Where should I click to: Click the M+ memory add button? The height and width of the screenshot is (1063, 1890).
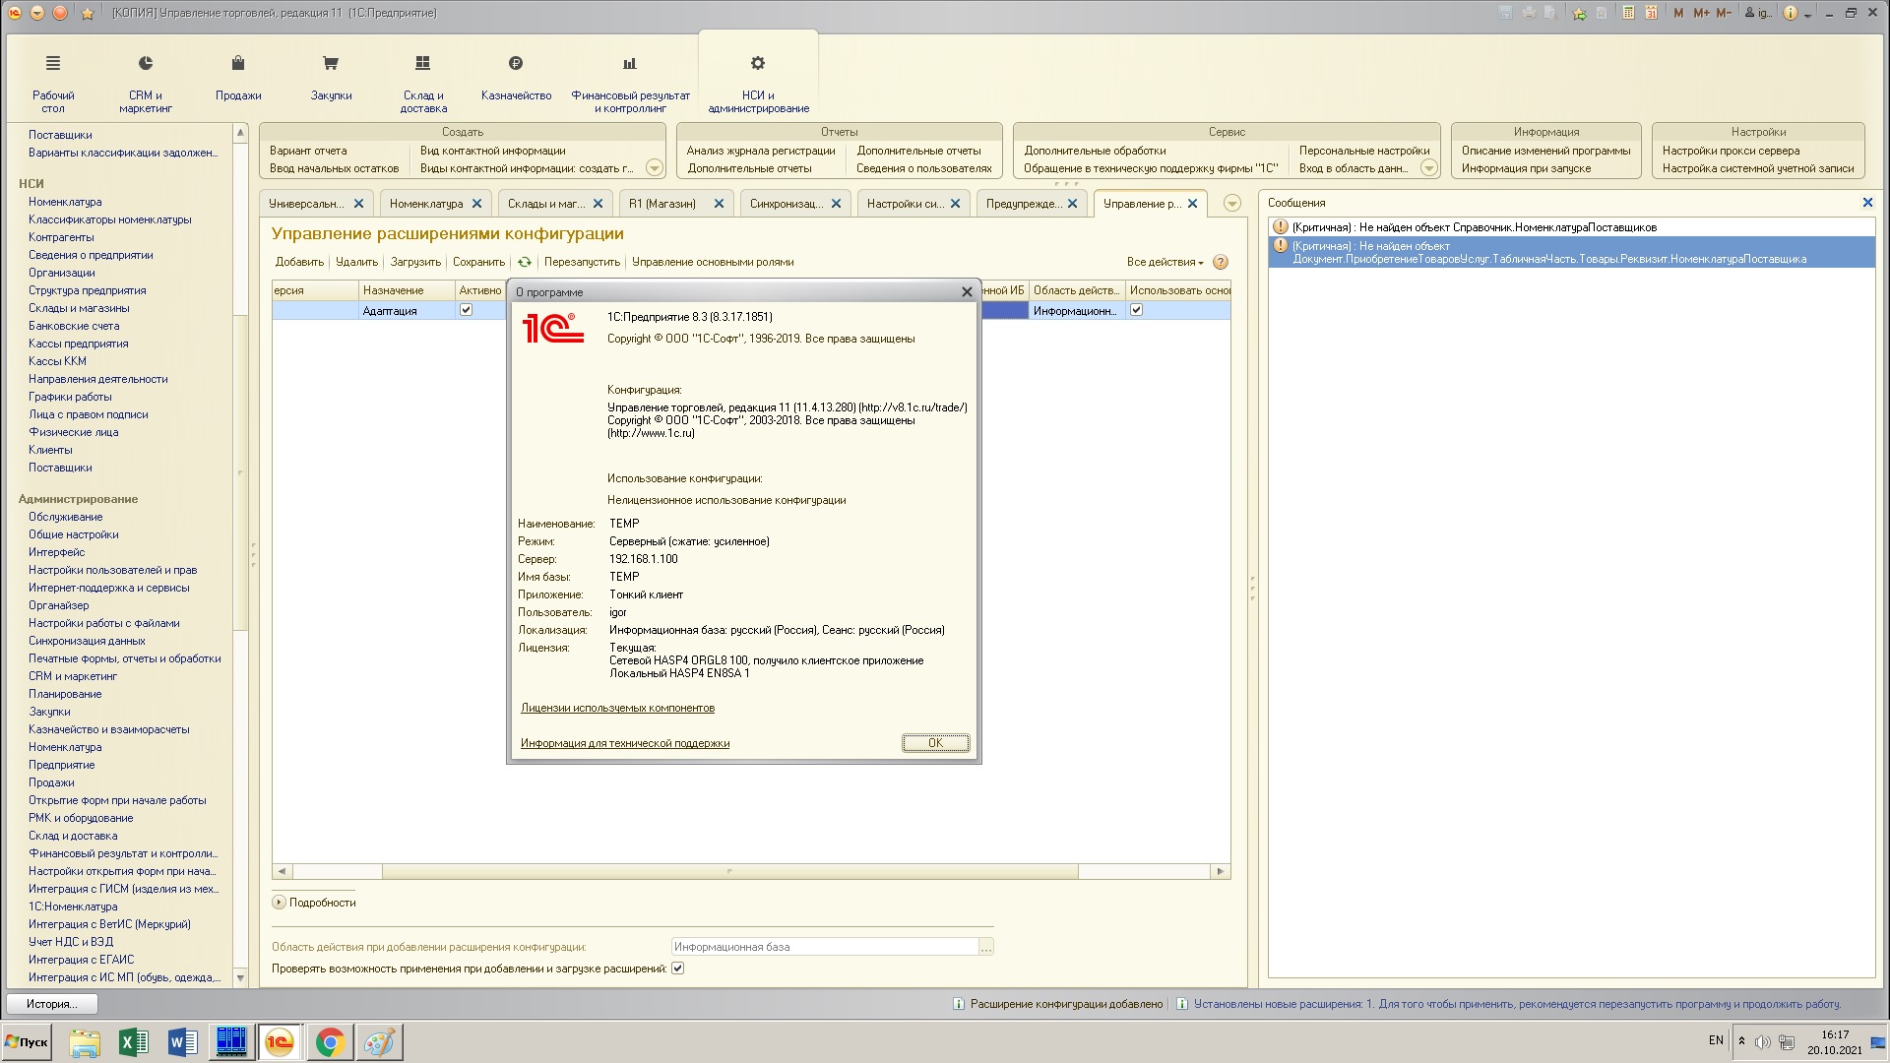point(1701,13)
